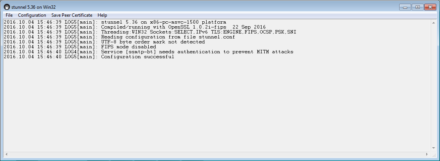
Task: Open the Configuration menu
Action: pos(32,15)
